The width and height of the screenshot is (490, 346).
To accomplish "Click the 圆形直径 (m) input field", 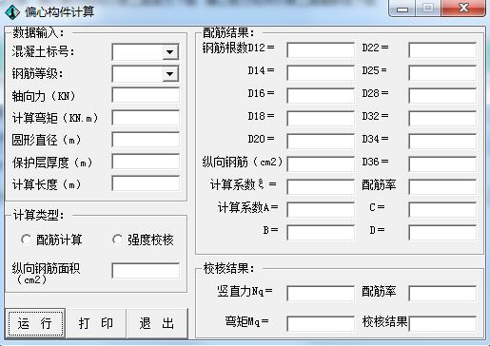I will [x=146, y=140].
